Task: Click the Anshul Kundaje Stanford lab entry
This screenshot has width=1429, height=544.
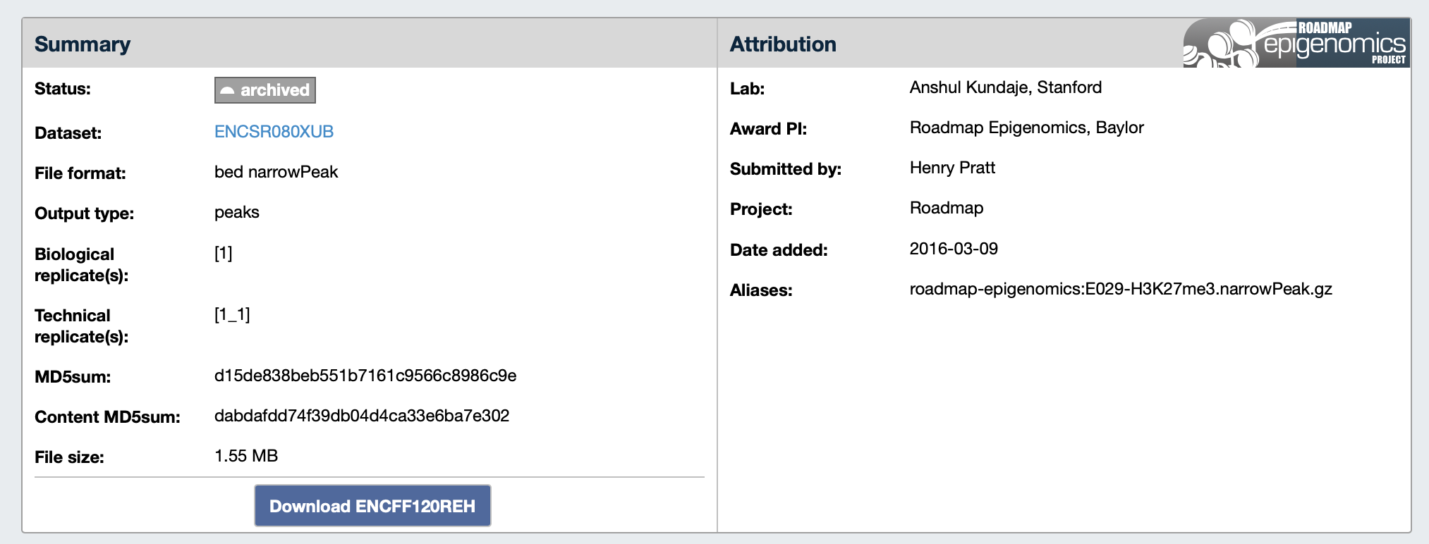Action: coord(1006,87)
